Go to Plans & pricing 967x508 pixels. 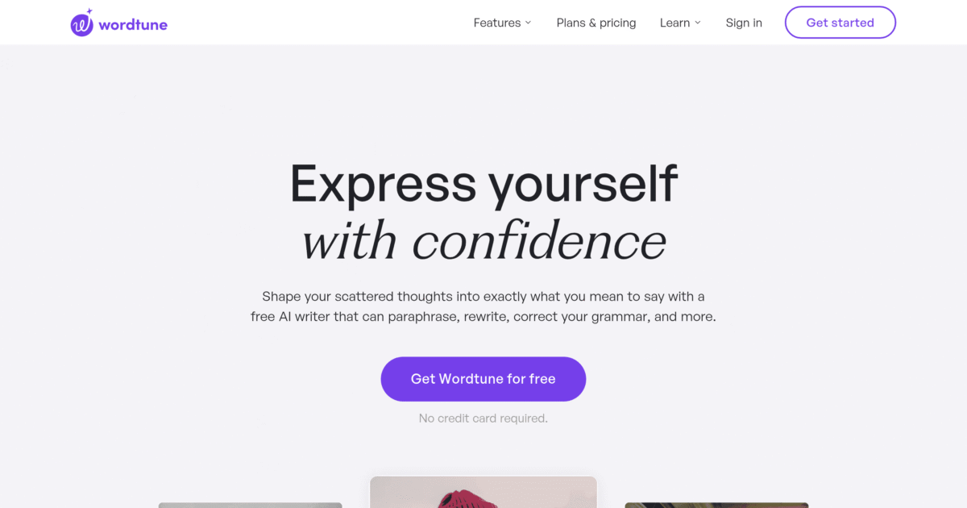click(x=596, y=23)
